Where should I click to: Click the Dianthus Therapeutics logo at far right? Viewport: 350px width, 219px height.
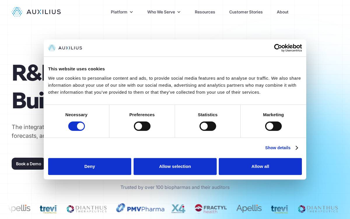pyautogui.click(x=318, y=209)
